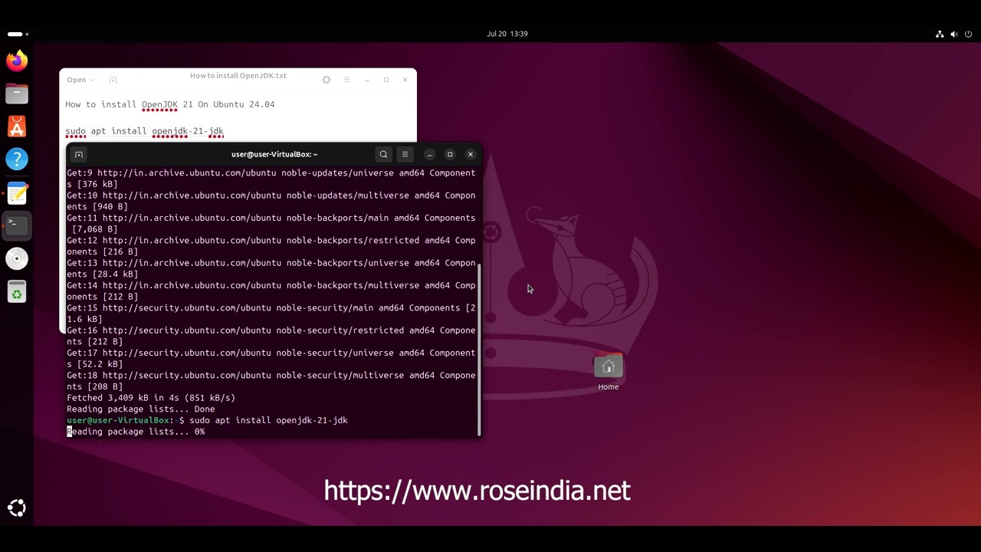Create new tab in Text Editor
981x552 pixels.
(113, 80)
